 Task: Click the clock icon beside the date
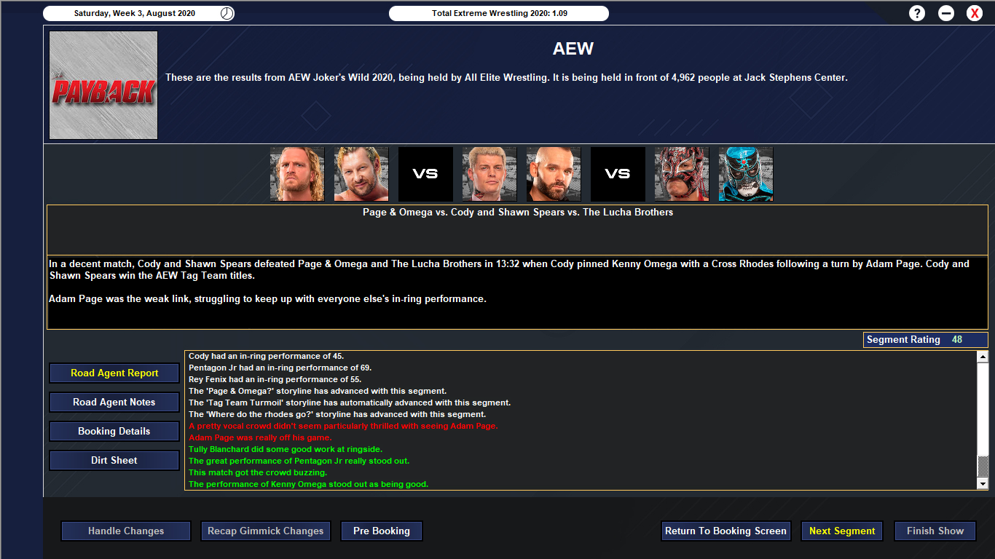(x=227, y=13)
